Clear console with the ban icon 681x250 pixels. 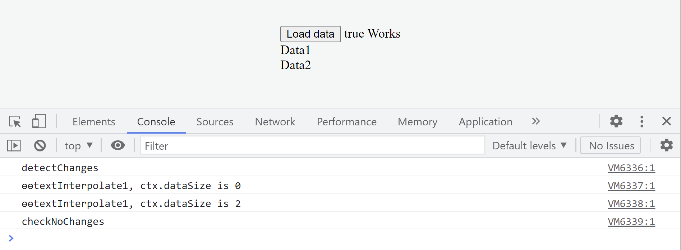[x=40, y=145]
